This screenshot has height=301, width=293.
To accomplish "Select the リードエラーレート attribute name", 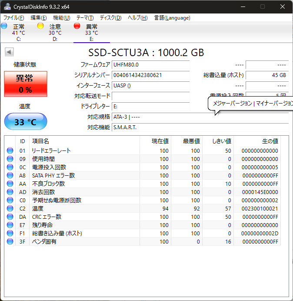I will (51, 150).
